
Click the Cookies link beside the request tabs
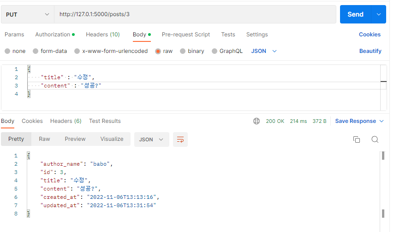point(370,35)
